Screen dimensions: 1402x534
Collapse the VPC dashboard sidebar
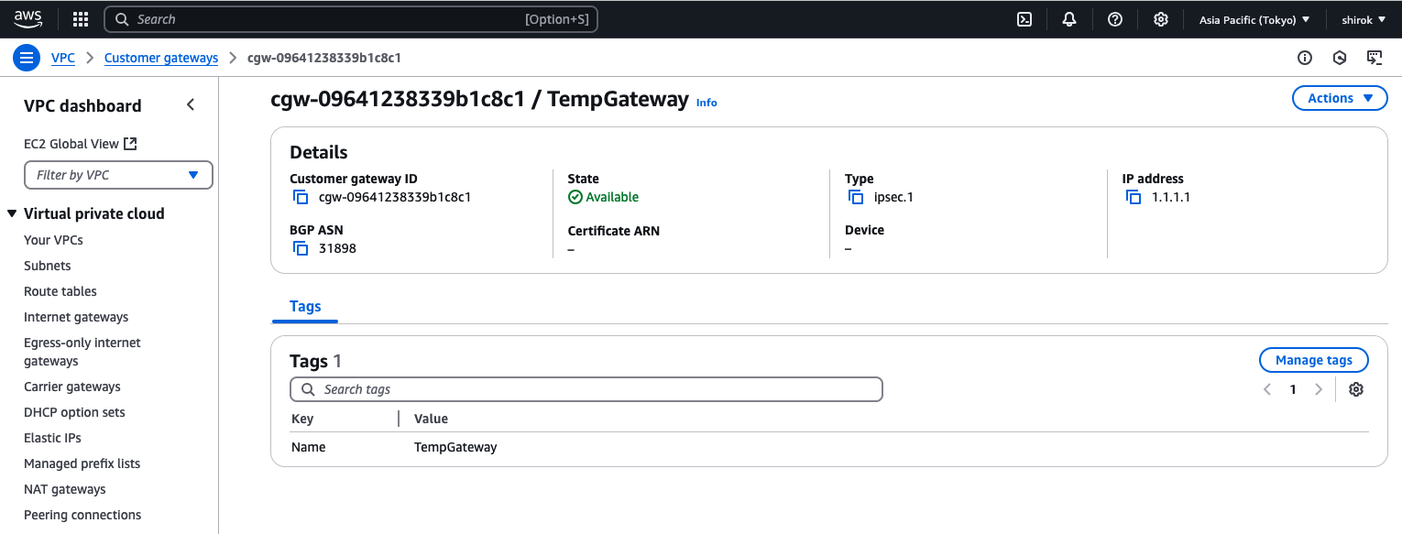point(191,104)
